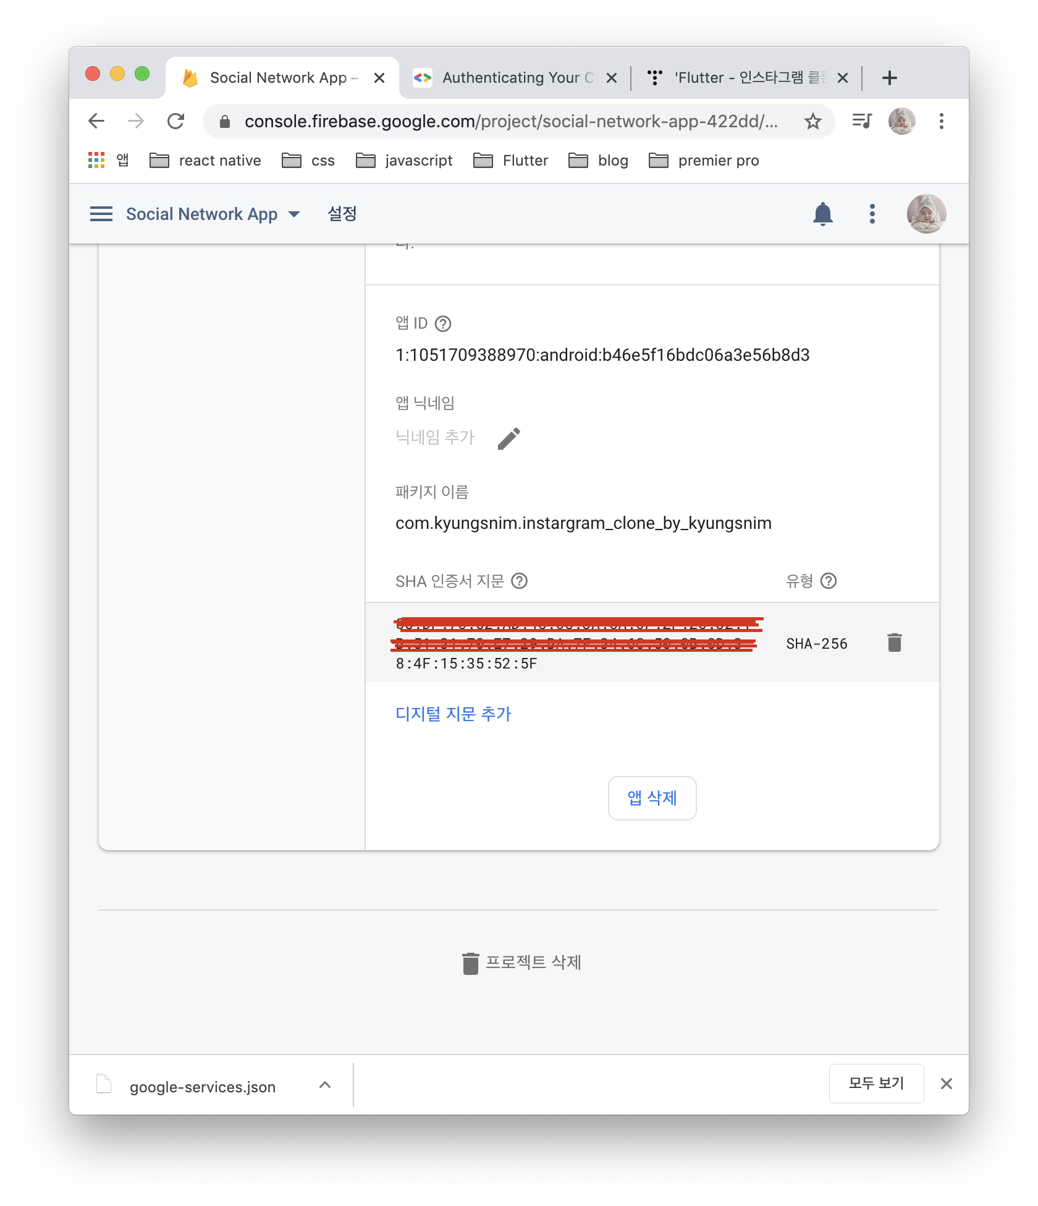This screenshot has width=1038, height=1206.
Task: Close the Flutter 인스타그램 tab
Action: (842, 78)
